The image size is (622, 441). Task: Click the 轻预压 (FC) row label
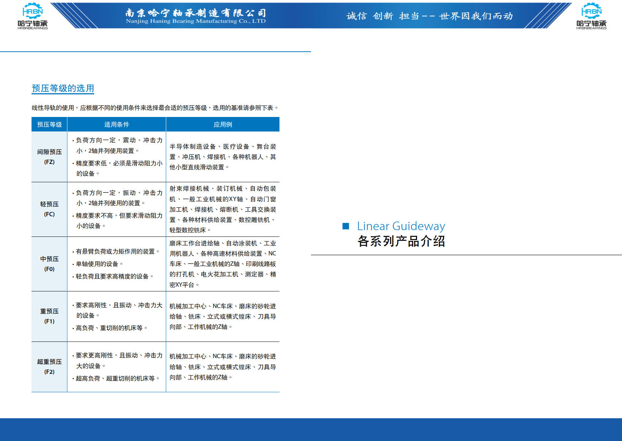[49, 209]
